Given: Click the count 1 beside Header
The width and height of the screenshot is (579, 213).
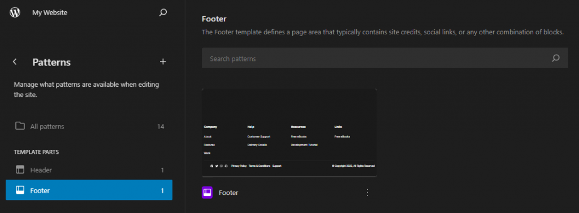Looking at the screenshot, I should click(x=162, y=170).
